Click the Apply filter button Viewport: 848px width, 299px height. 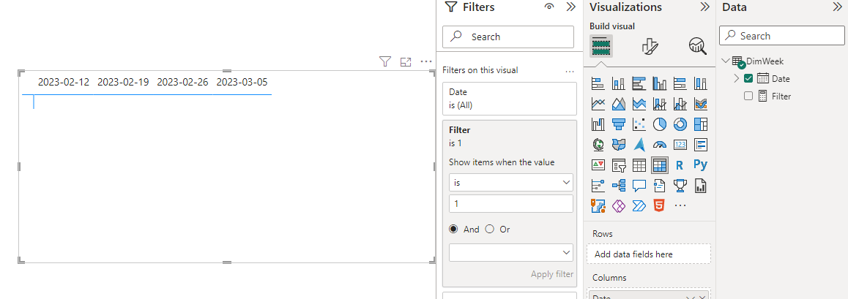point(552,274)
